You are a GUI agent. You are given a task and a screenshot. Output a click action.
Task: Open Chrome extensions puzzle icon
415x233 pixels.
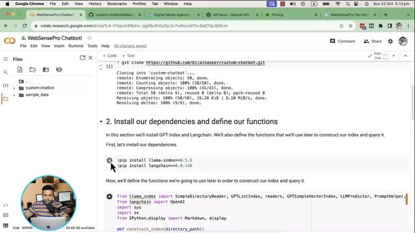coord(381,26)
